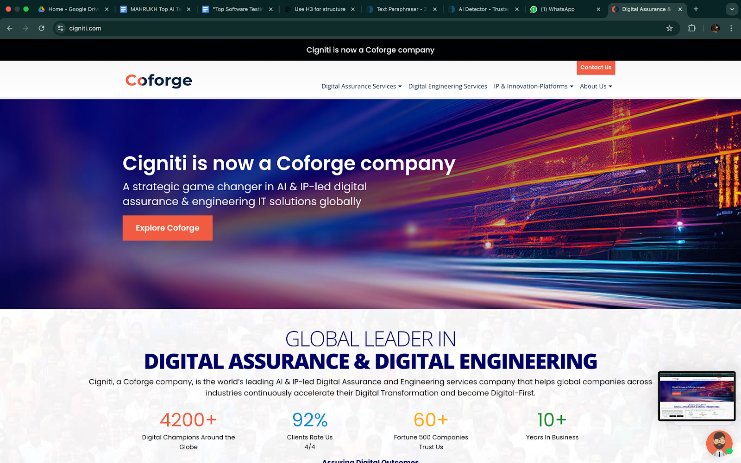
Task: Open the Chrome three-dot menu
Action: click(x=731, y=28)
